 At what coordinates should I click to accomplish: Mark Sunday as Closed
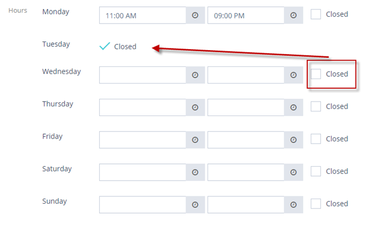[x=316, y=204]
